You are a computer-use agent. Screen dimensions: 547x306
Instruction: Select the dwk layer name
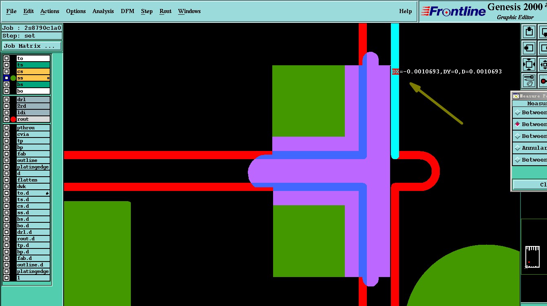tap(33, 186)
